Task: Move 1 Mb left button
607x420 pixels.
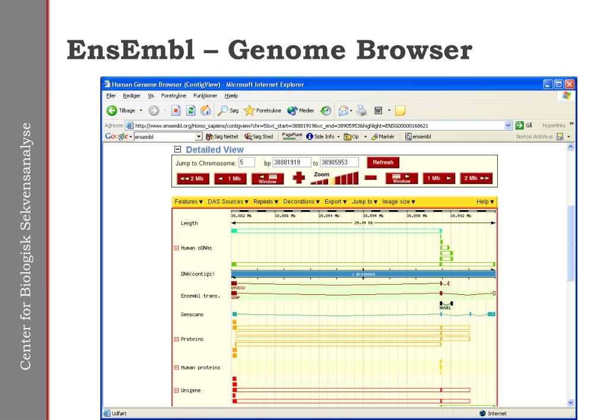Action: pos(230,179)
